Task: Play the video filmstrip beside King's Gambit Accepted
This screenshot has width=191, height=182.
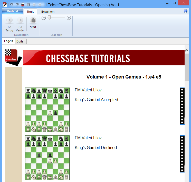Action: 182,106
